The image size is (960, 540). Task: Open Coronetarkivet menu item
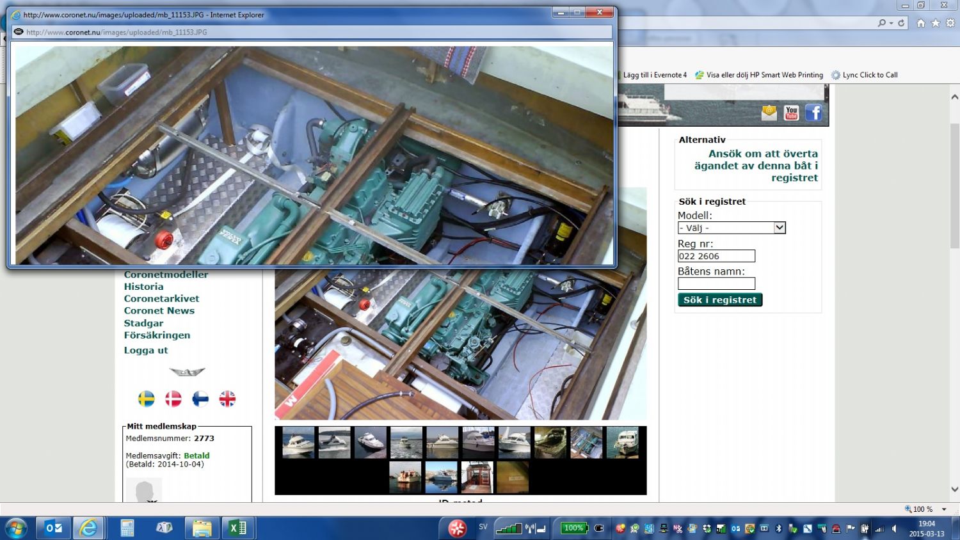tap(161, 299)
